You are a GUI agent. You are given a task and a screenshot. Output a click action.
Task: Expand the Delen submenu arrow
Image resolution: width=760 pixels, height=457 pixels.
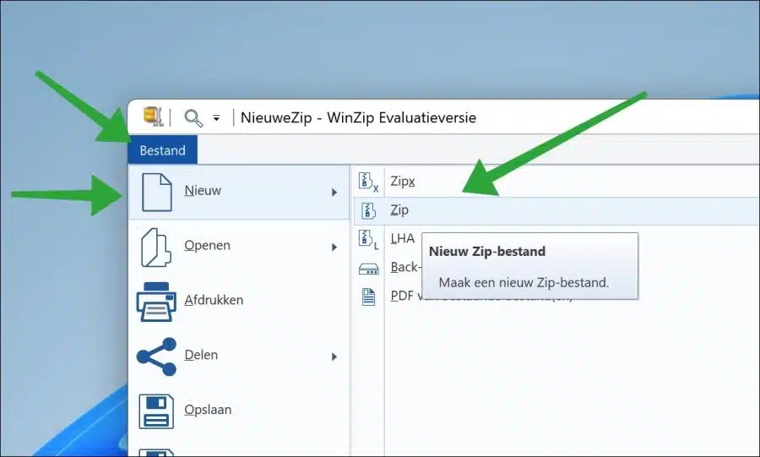[x=334, y=356]
